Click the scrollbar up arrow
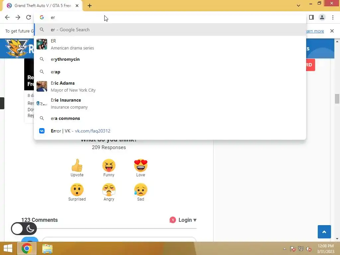The width and height of the screenshot is (340, 255). 337,41
